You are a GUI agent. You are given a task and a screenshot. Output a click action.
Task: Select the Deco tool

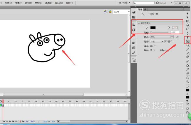pos(187,57)
